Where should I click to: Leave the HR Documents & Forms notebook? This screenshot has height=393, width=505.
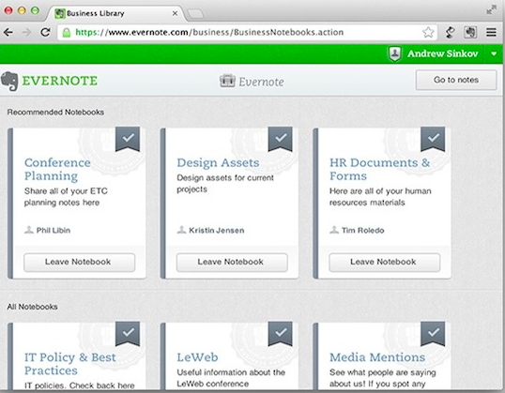[384, 262]
